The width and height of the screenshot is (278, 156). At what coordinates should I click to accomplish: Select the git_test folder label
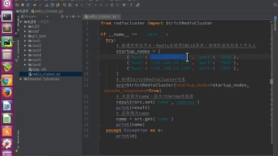(39, 36)
